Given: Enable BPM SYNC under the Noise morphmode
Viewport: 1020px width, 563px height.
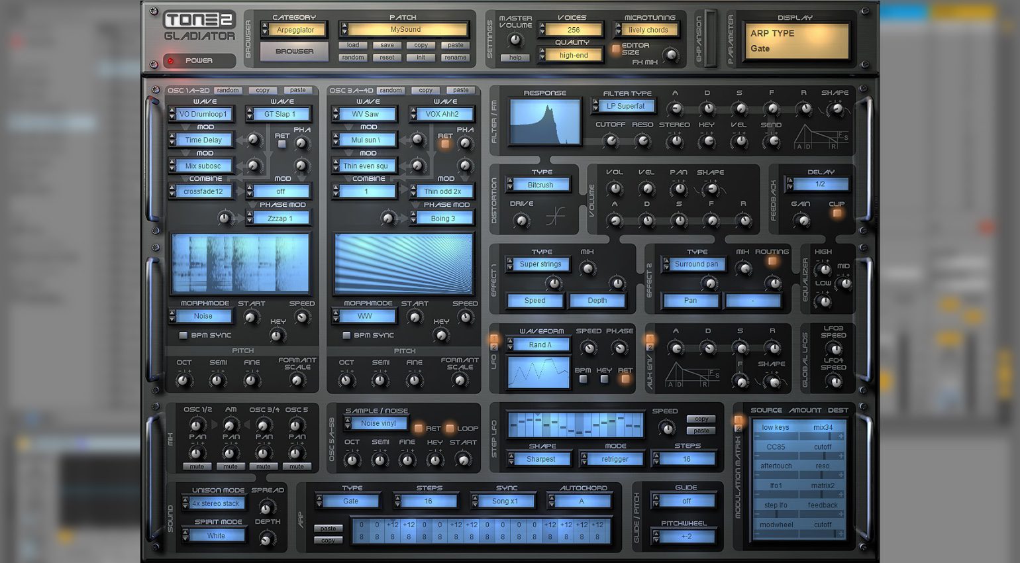Looking at the screenshot, I should pyautogui.click(x=183, y=335).
